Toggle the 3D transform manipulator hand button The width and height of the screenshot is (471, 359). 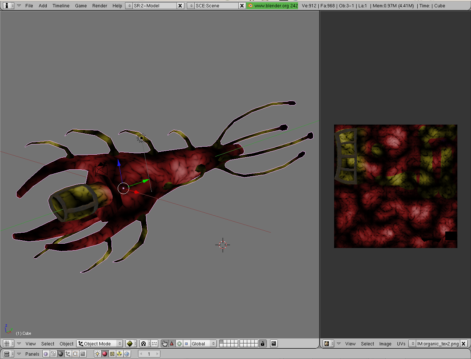pyautogui.click(x=164, y=344)
